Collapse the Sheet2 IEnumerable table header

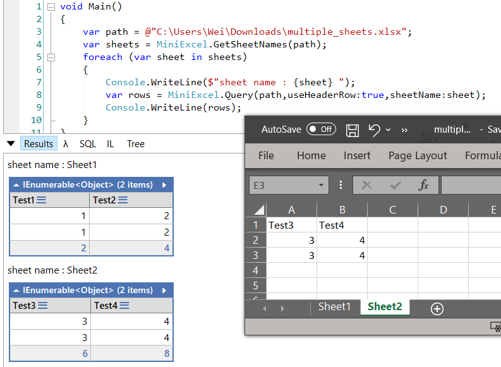click(x=16, y=291)
